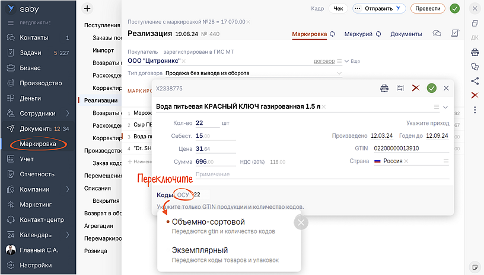Click the printer icon in the item card

(x=384, y=88)
